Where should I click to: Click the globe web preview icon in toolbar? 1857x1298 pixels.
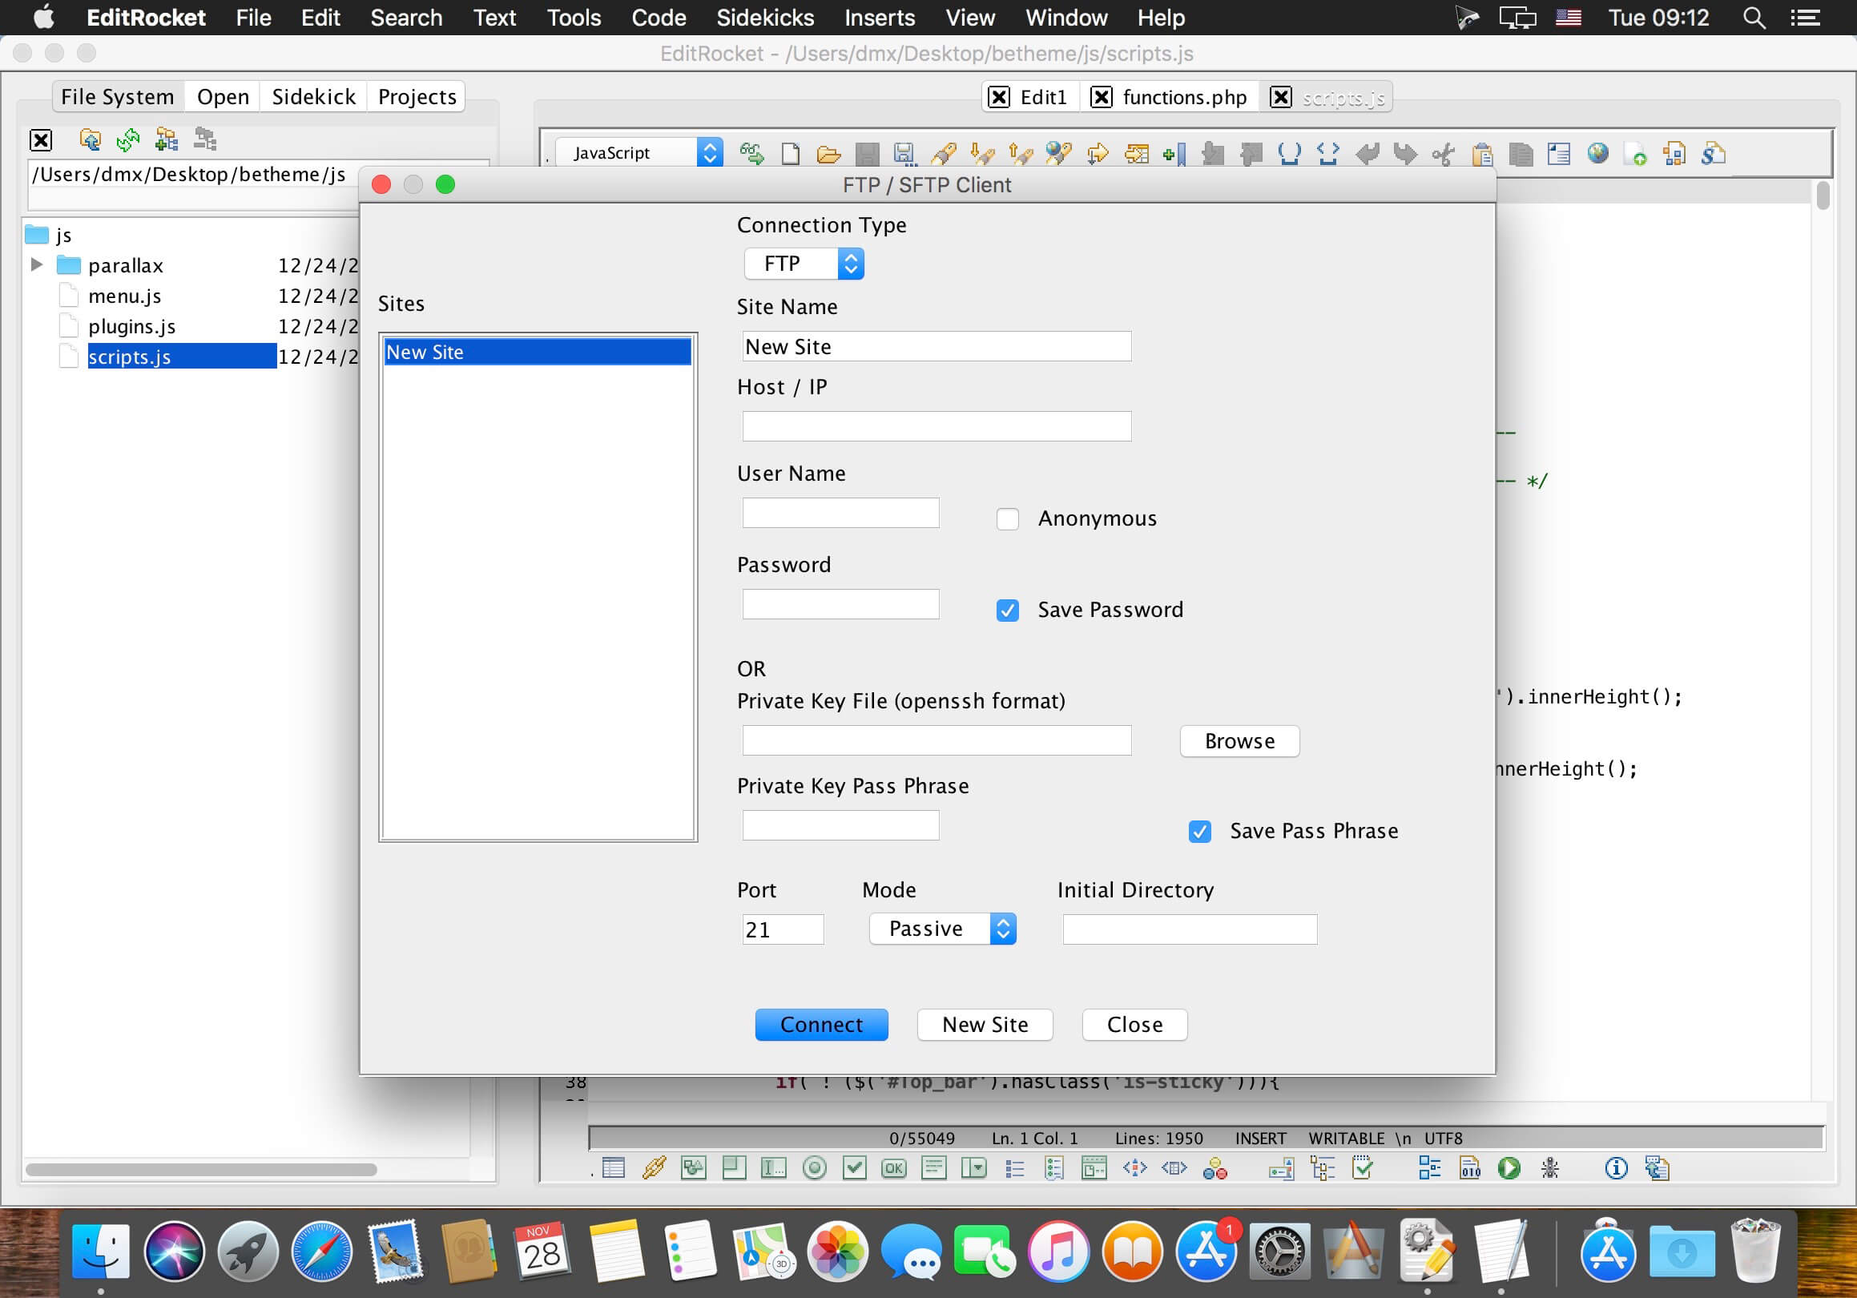point(1597,153)
